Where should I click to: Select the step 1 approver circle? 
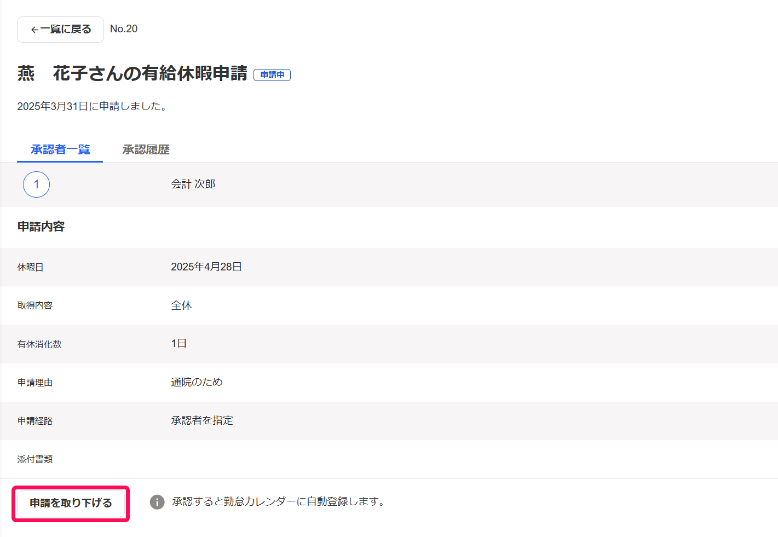pyautogui.click(x=36, y=184)
